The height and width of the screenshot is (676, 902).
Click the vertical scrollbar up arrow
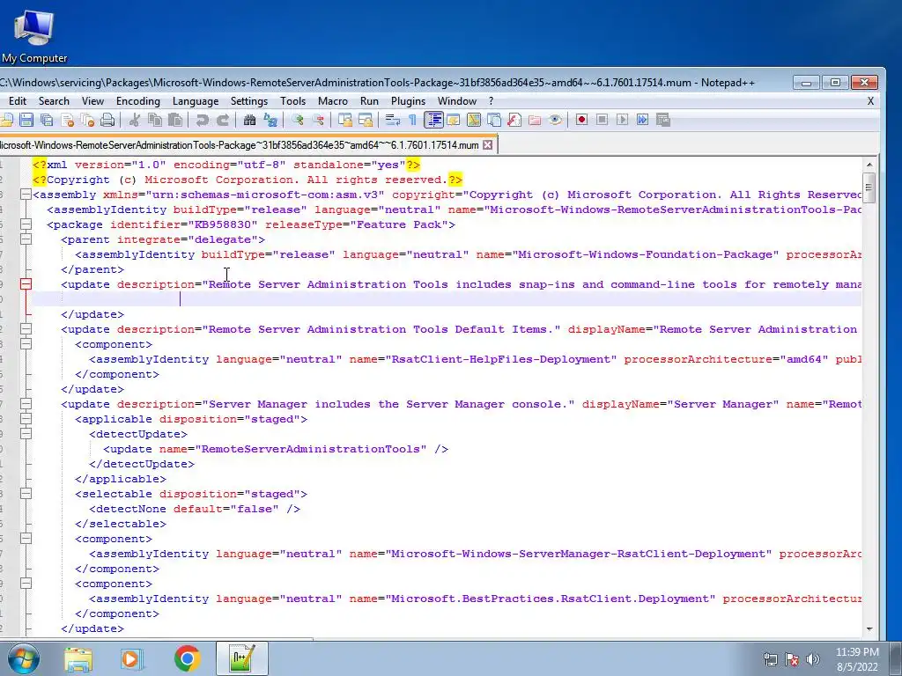(869, 165)
